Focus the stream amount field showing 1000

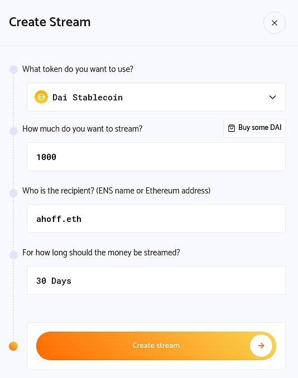point(156,157)
